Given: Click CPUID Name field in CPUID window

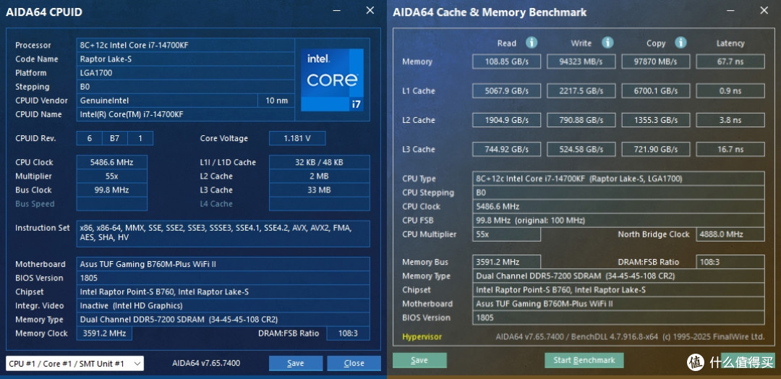Looking at the screenshot, I should [185, 114].
